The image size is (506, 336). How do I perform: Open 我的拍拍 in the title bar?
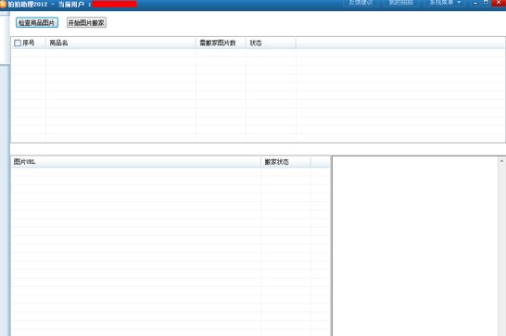pyautogui.click(x=401, y=3)
